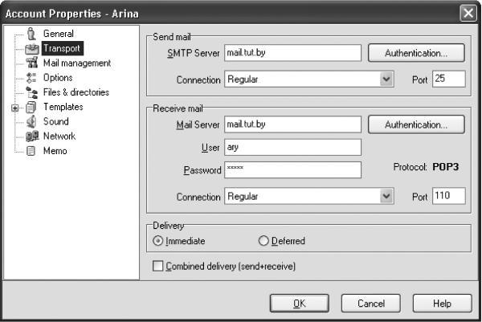Click the Password input field

click(292, 169)
